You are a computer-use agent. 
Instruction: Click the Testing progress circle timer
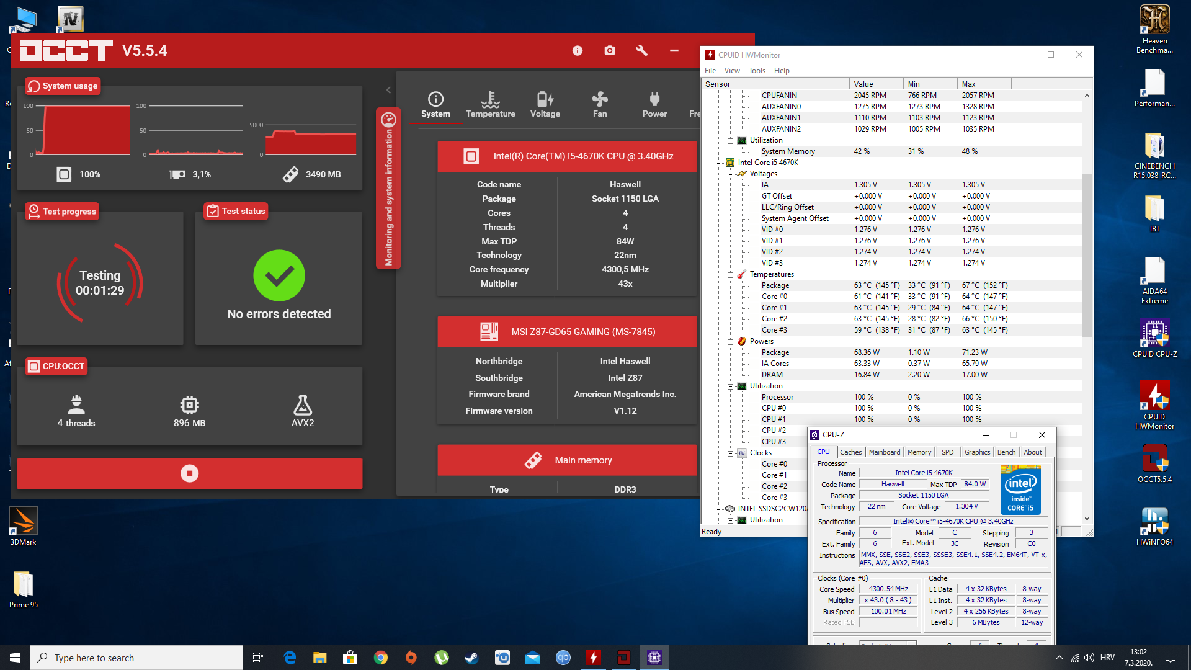click(x=100, y=283)
